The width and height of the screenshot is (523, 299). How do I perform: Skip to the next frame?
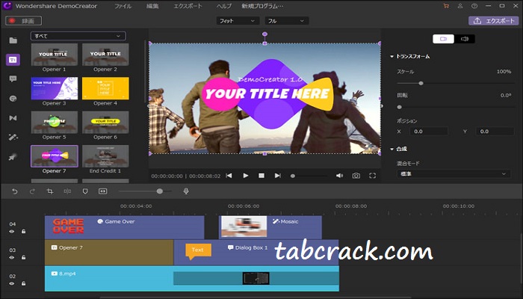pos(277,176)
